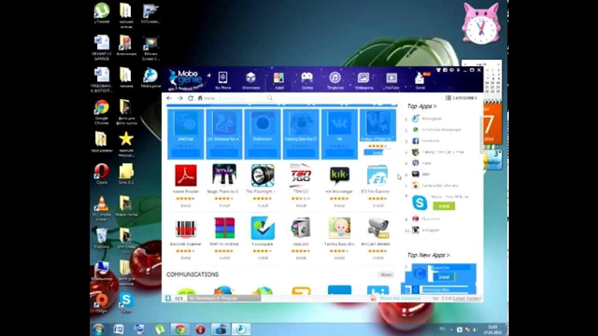Viewport: 598px width, 336px height.
Task: Click the green Skype Install button
Action: [x=444, y=206]
